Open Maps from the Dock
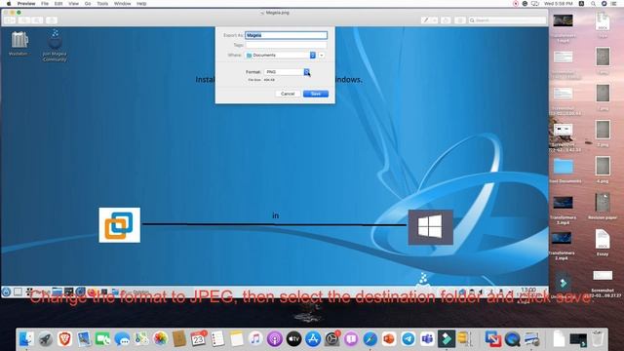This screenshot has width=624, height=351. click(x=140, y=339)
